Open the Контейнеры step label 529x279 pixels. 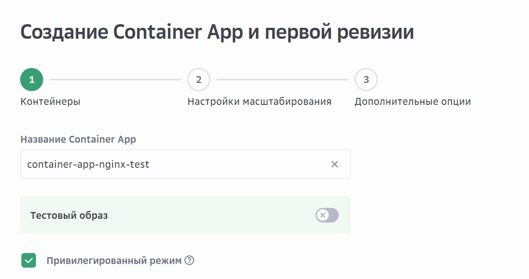click(50, 101)
